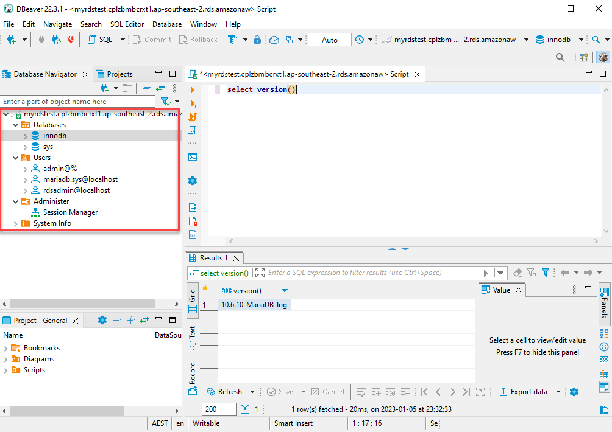The width and height of the screenshot is (612, 432).
Task: Click the navigator filter funnel icon
Action: [165, 102]
